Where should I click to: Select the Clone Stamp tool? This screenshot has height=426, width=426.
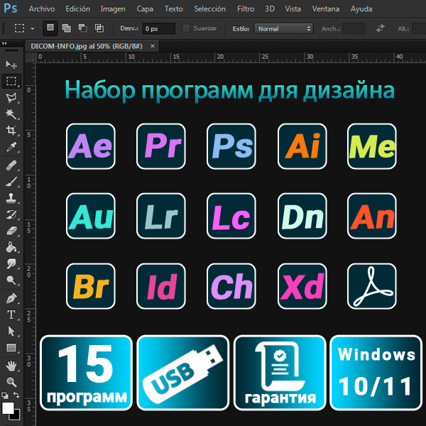pyautogui.click(x=11, y=198)
